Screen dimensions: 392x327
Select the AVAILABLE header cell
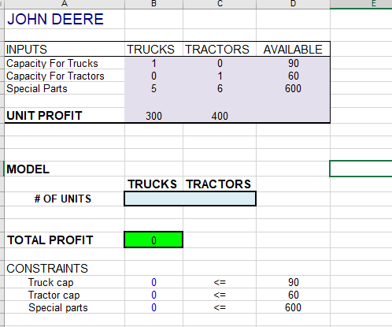pyautogui.click(x=293, y=50)
